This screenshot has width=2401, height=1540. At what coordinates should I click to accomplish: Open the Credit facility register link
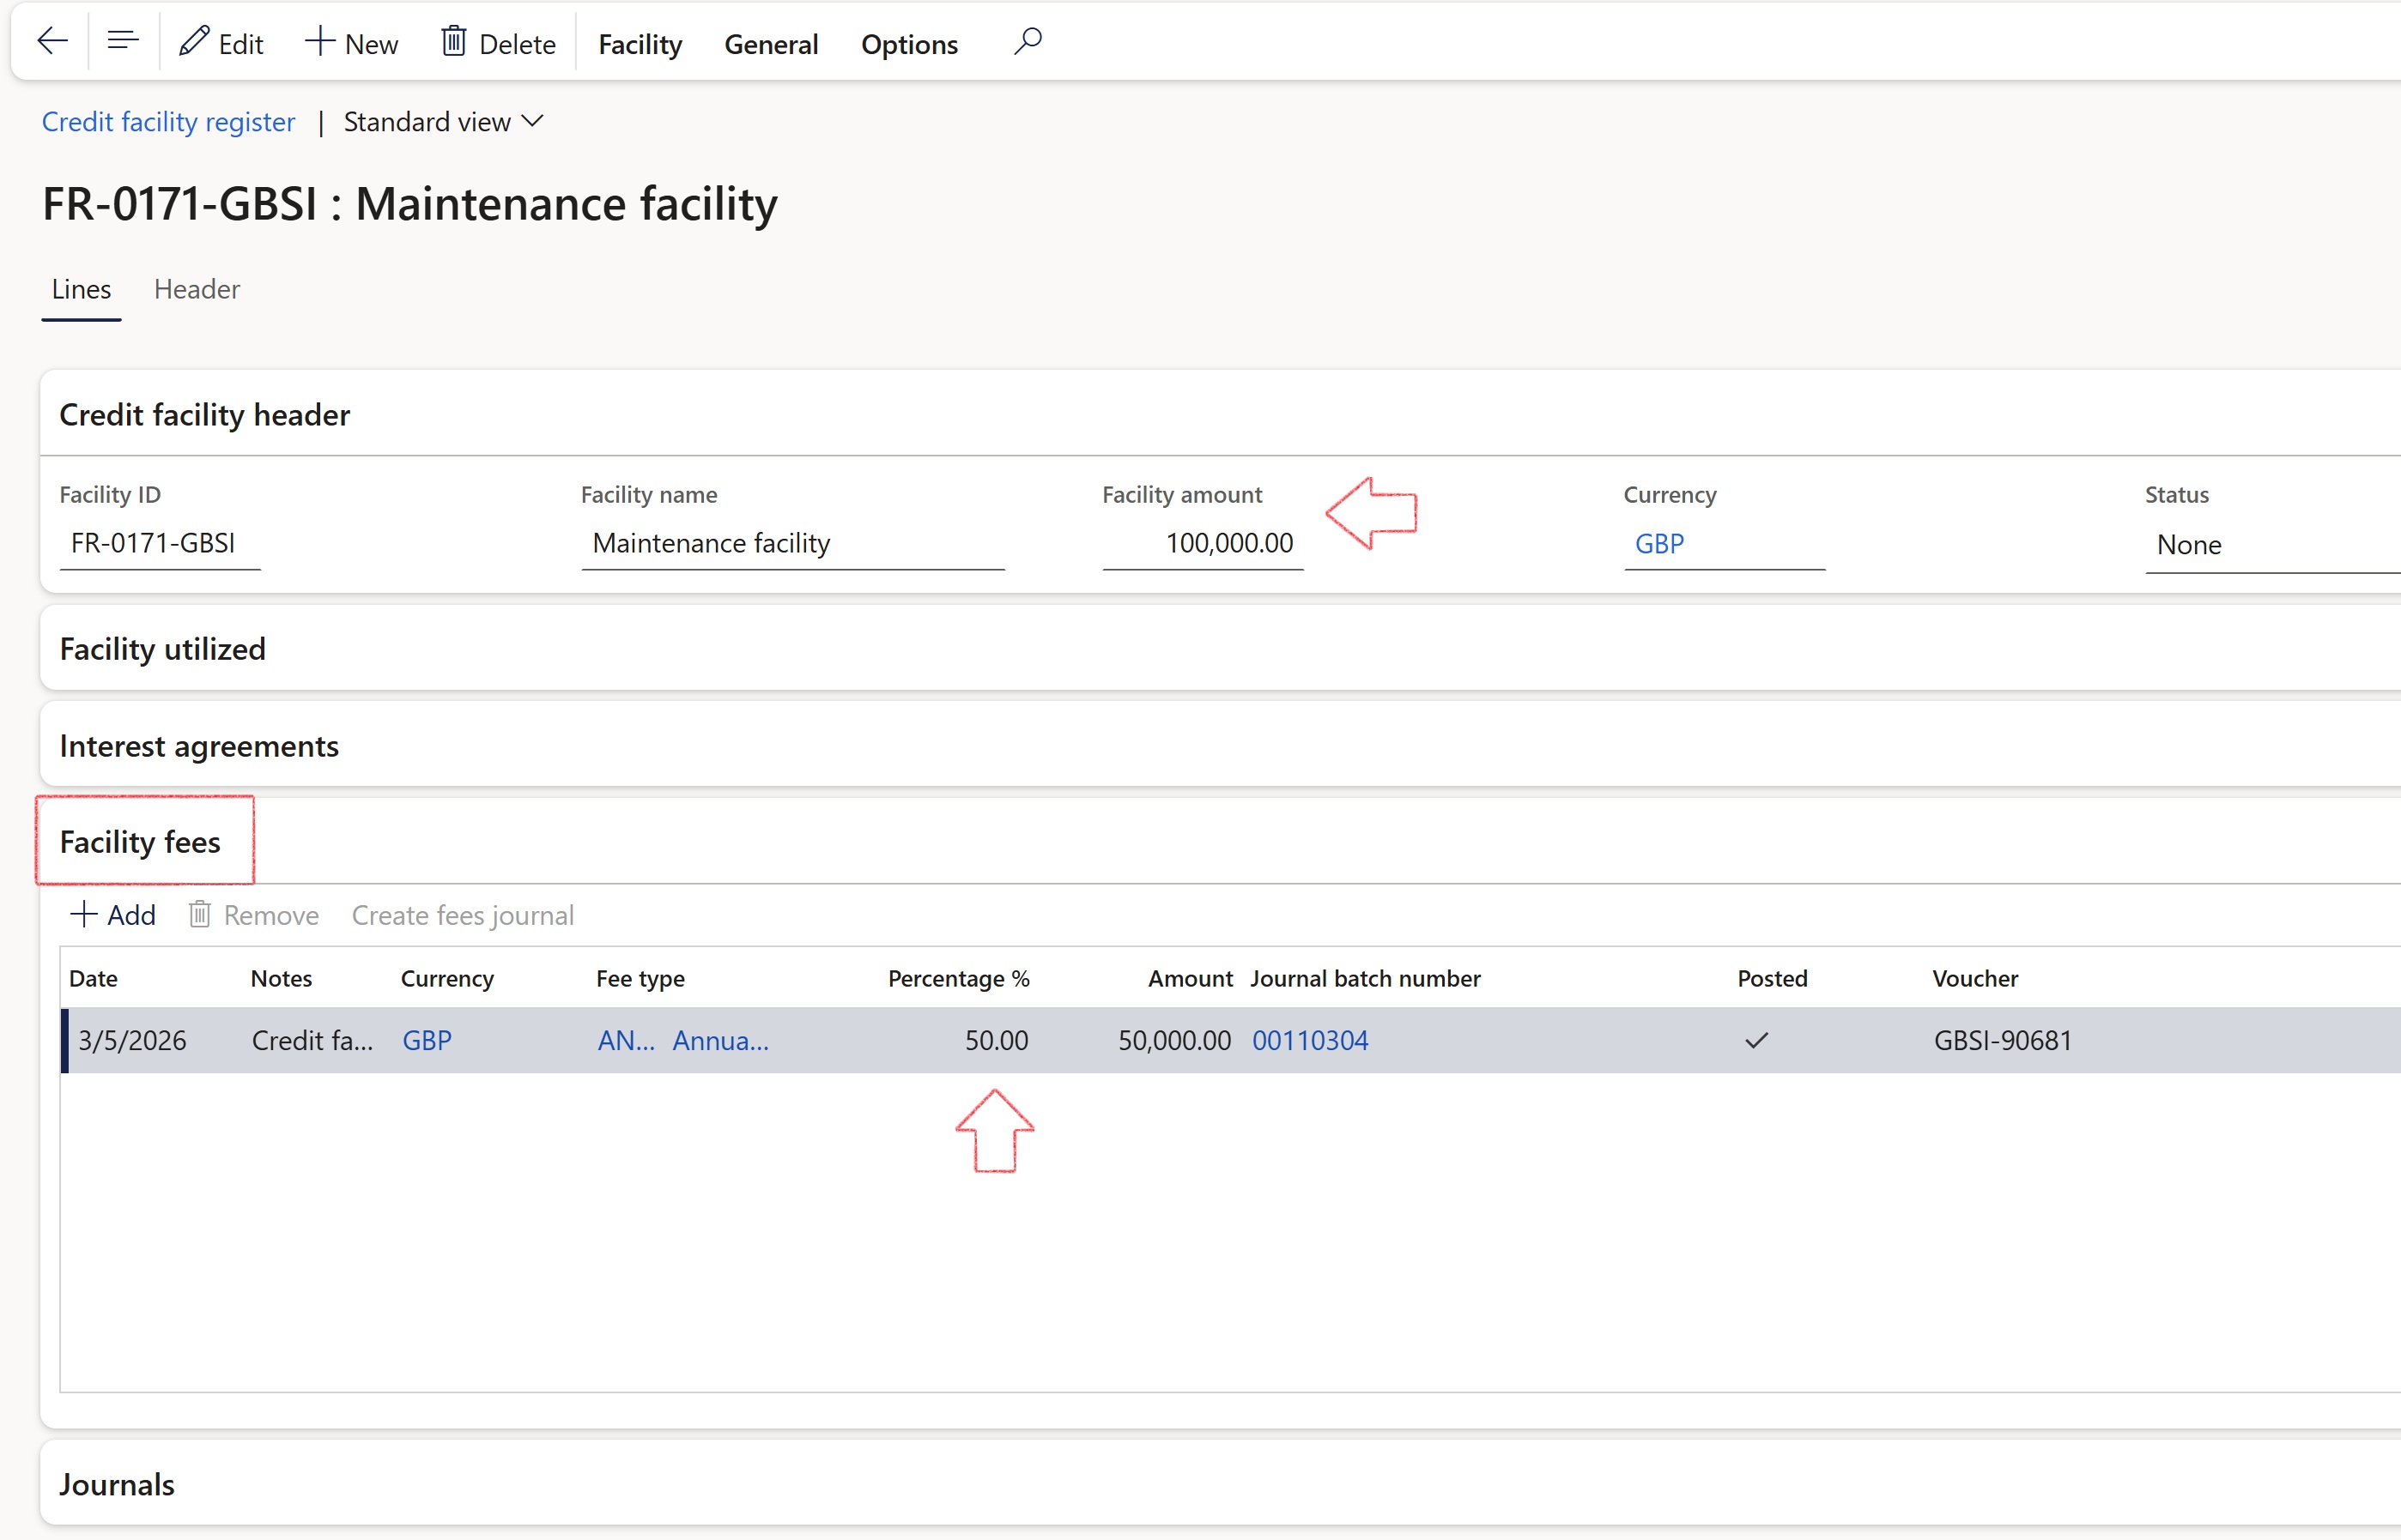168,122
